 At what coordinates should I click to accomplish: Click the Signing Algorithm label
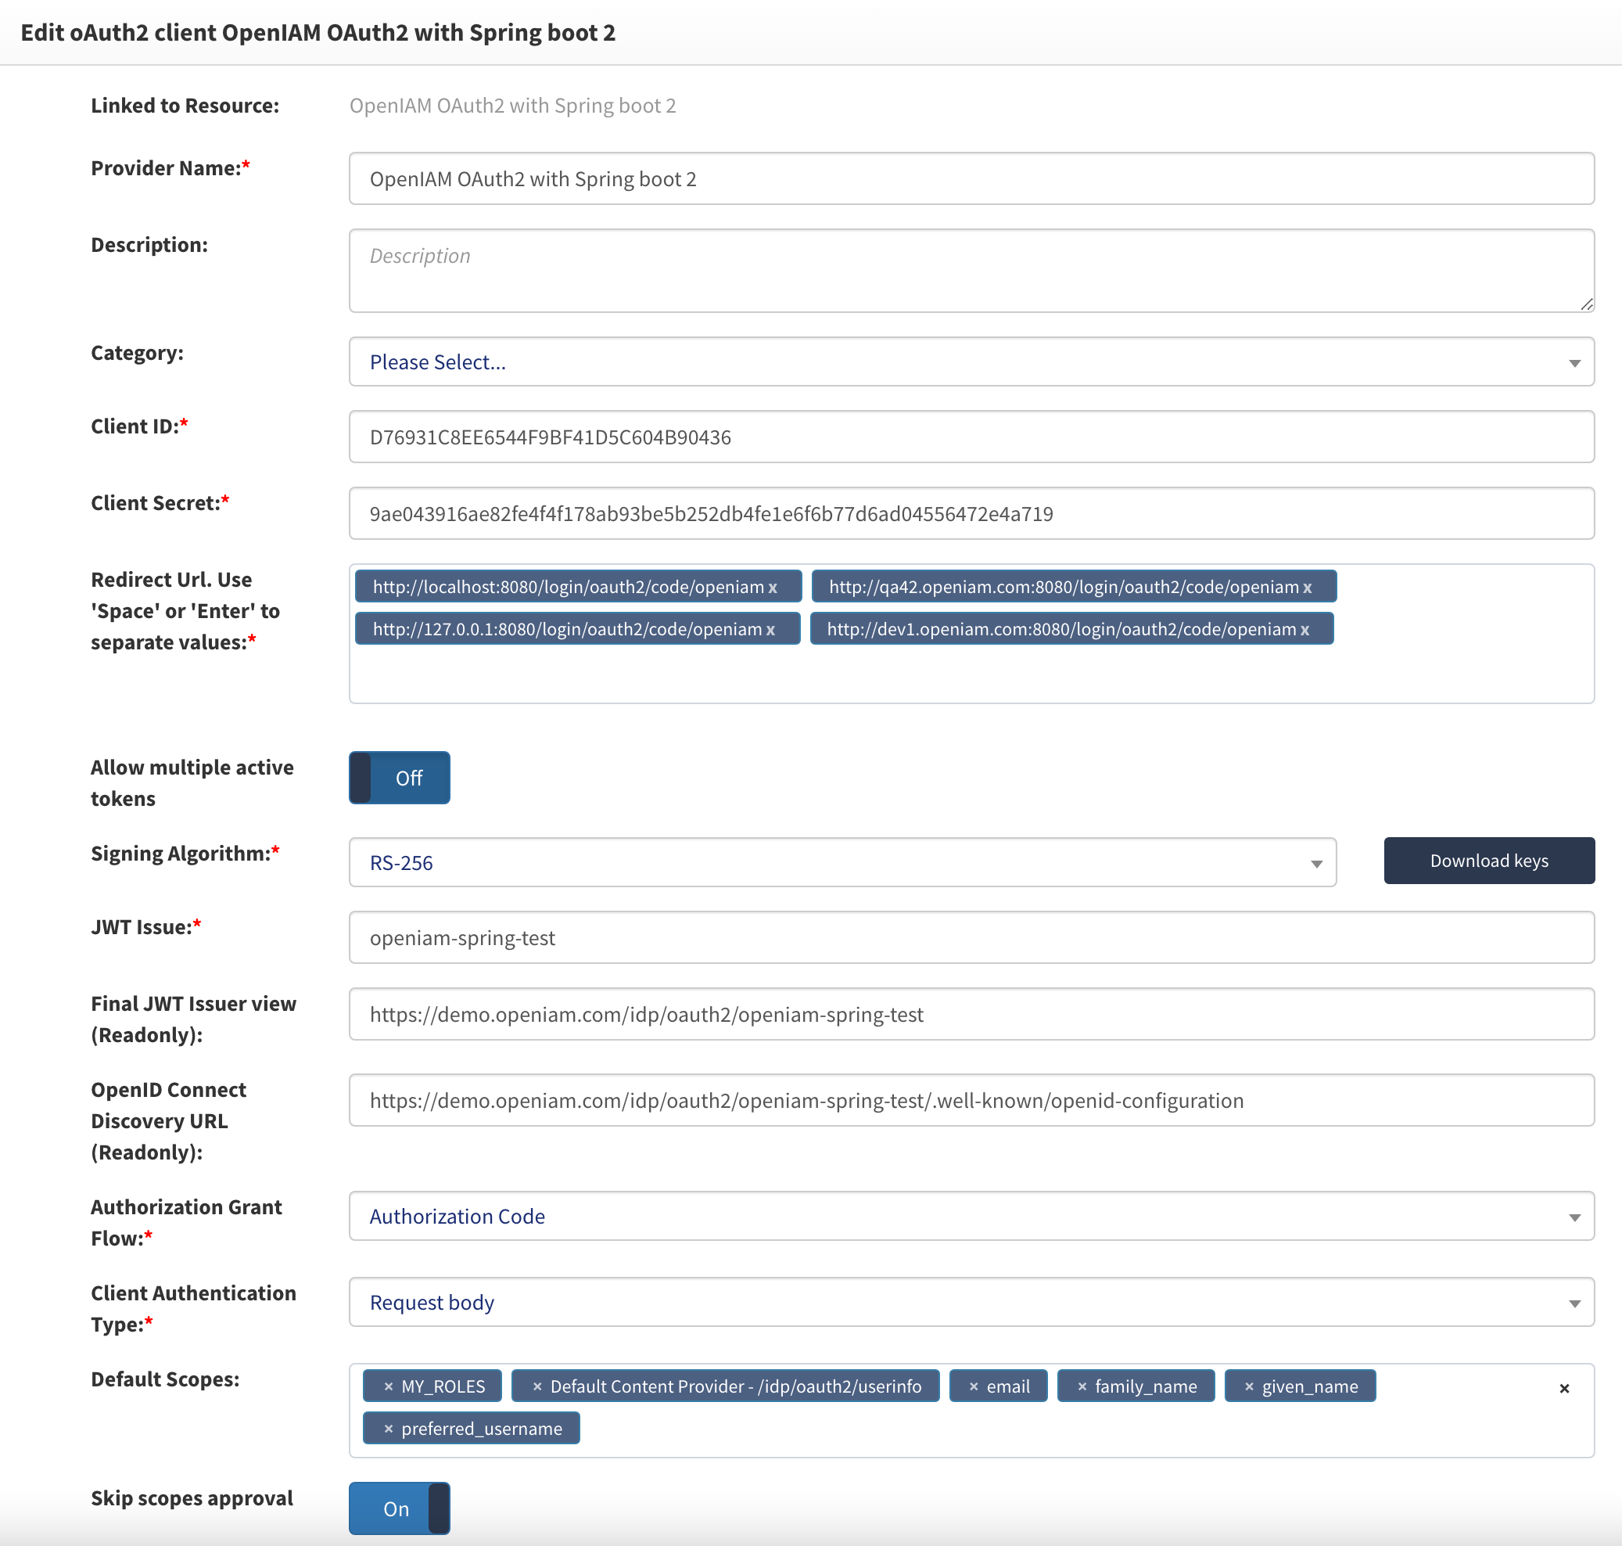click(185, 853)
